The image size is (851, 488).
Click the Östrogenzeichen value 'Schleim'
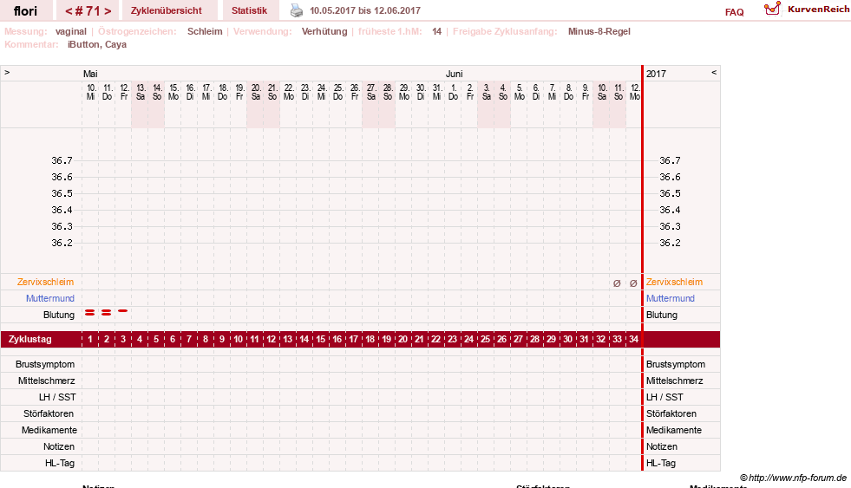pyautogui.click(x=205, y=31)
